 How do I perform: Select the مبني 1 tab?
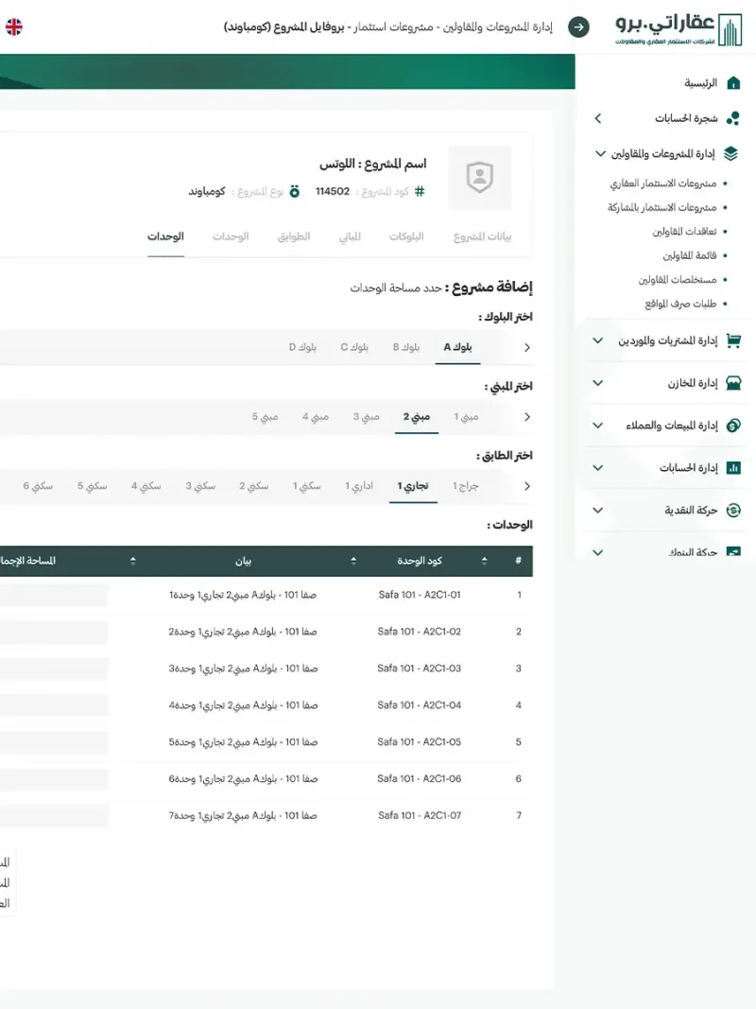tap(466, 417)
